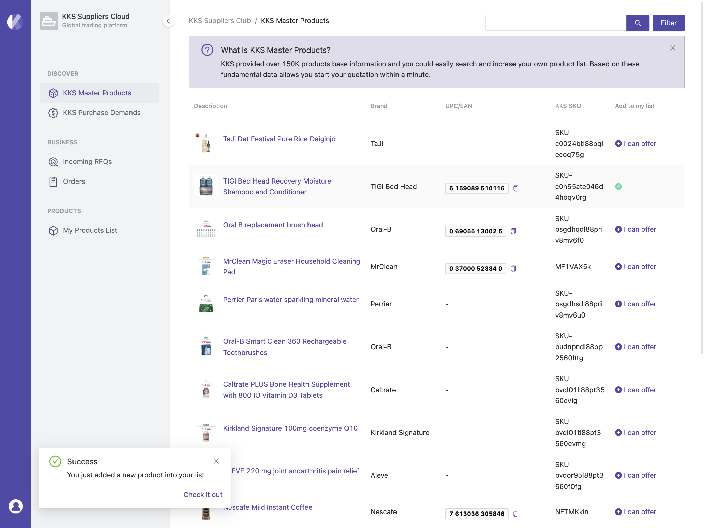
Task: Click the Perrier water thumbnail
Action: coord(206,304)
